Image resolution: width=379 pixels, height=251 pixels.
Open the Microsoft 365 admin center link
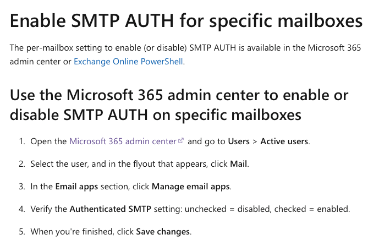123,141
